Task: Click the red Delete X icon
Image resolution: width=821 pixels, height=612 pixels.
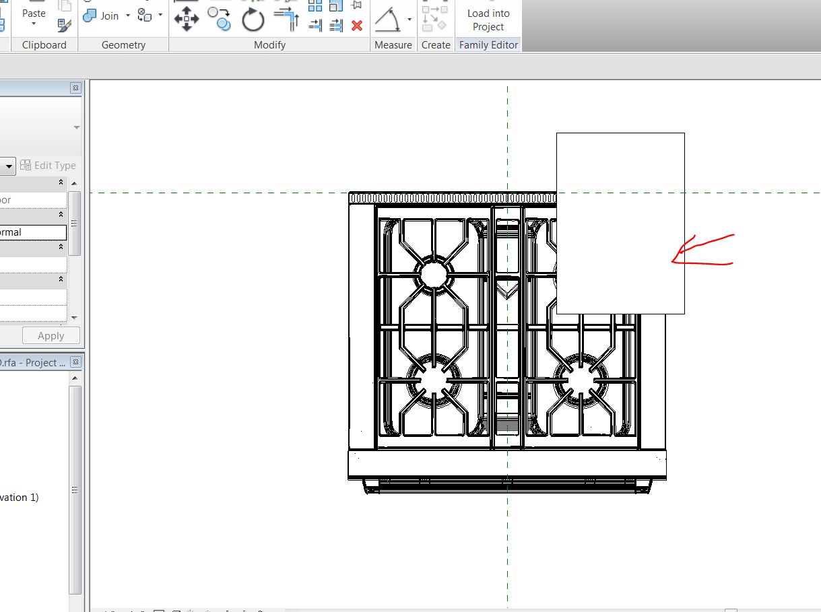Action: [357, 26]
